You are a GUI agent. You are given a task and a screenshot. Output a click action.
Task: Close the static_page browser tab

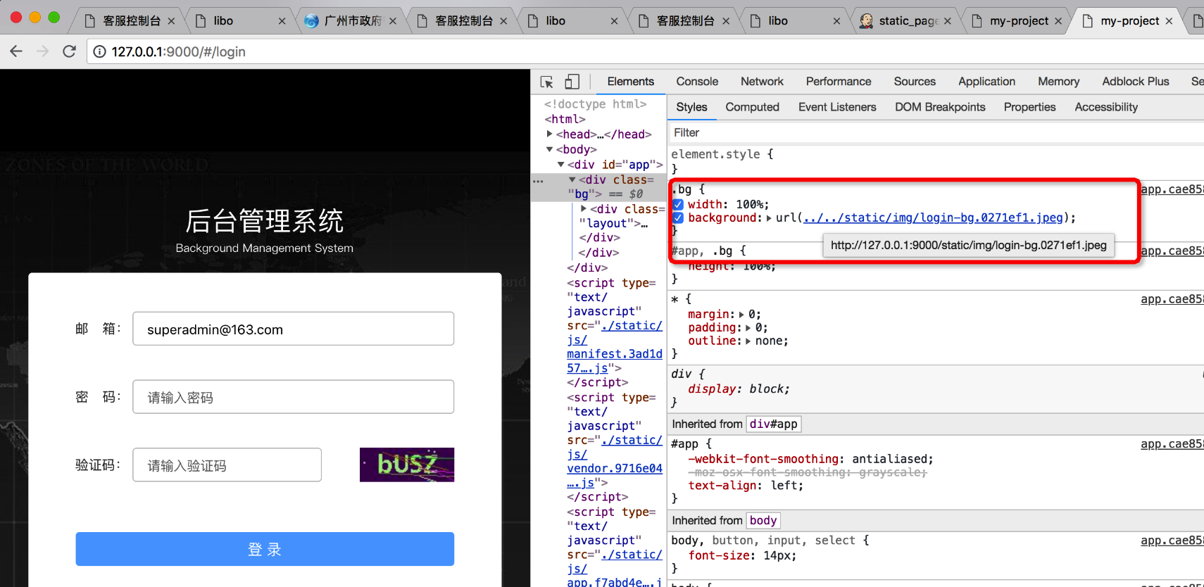pyautogui.click(x=948, y=21)
